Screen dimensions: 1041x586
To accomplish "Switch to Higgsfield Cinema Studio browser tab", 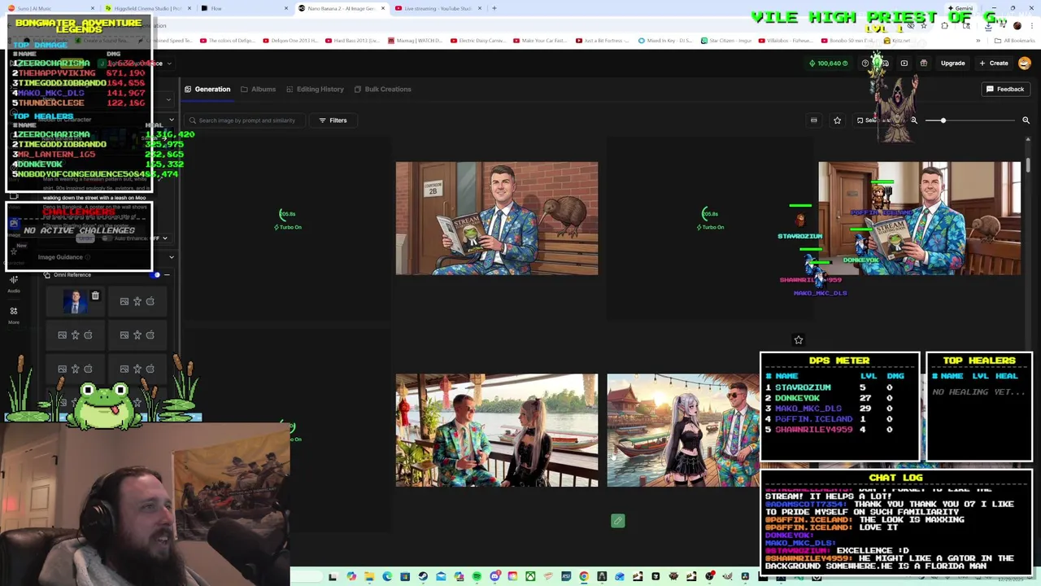I will coord(148,8).
